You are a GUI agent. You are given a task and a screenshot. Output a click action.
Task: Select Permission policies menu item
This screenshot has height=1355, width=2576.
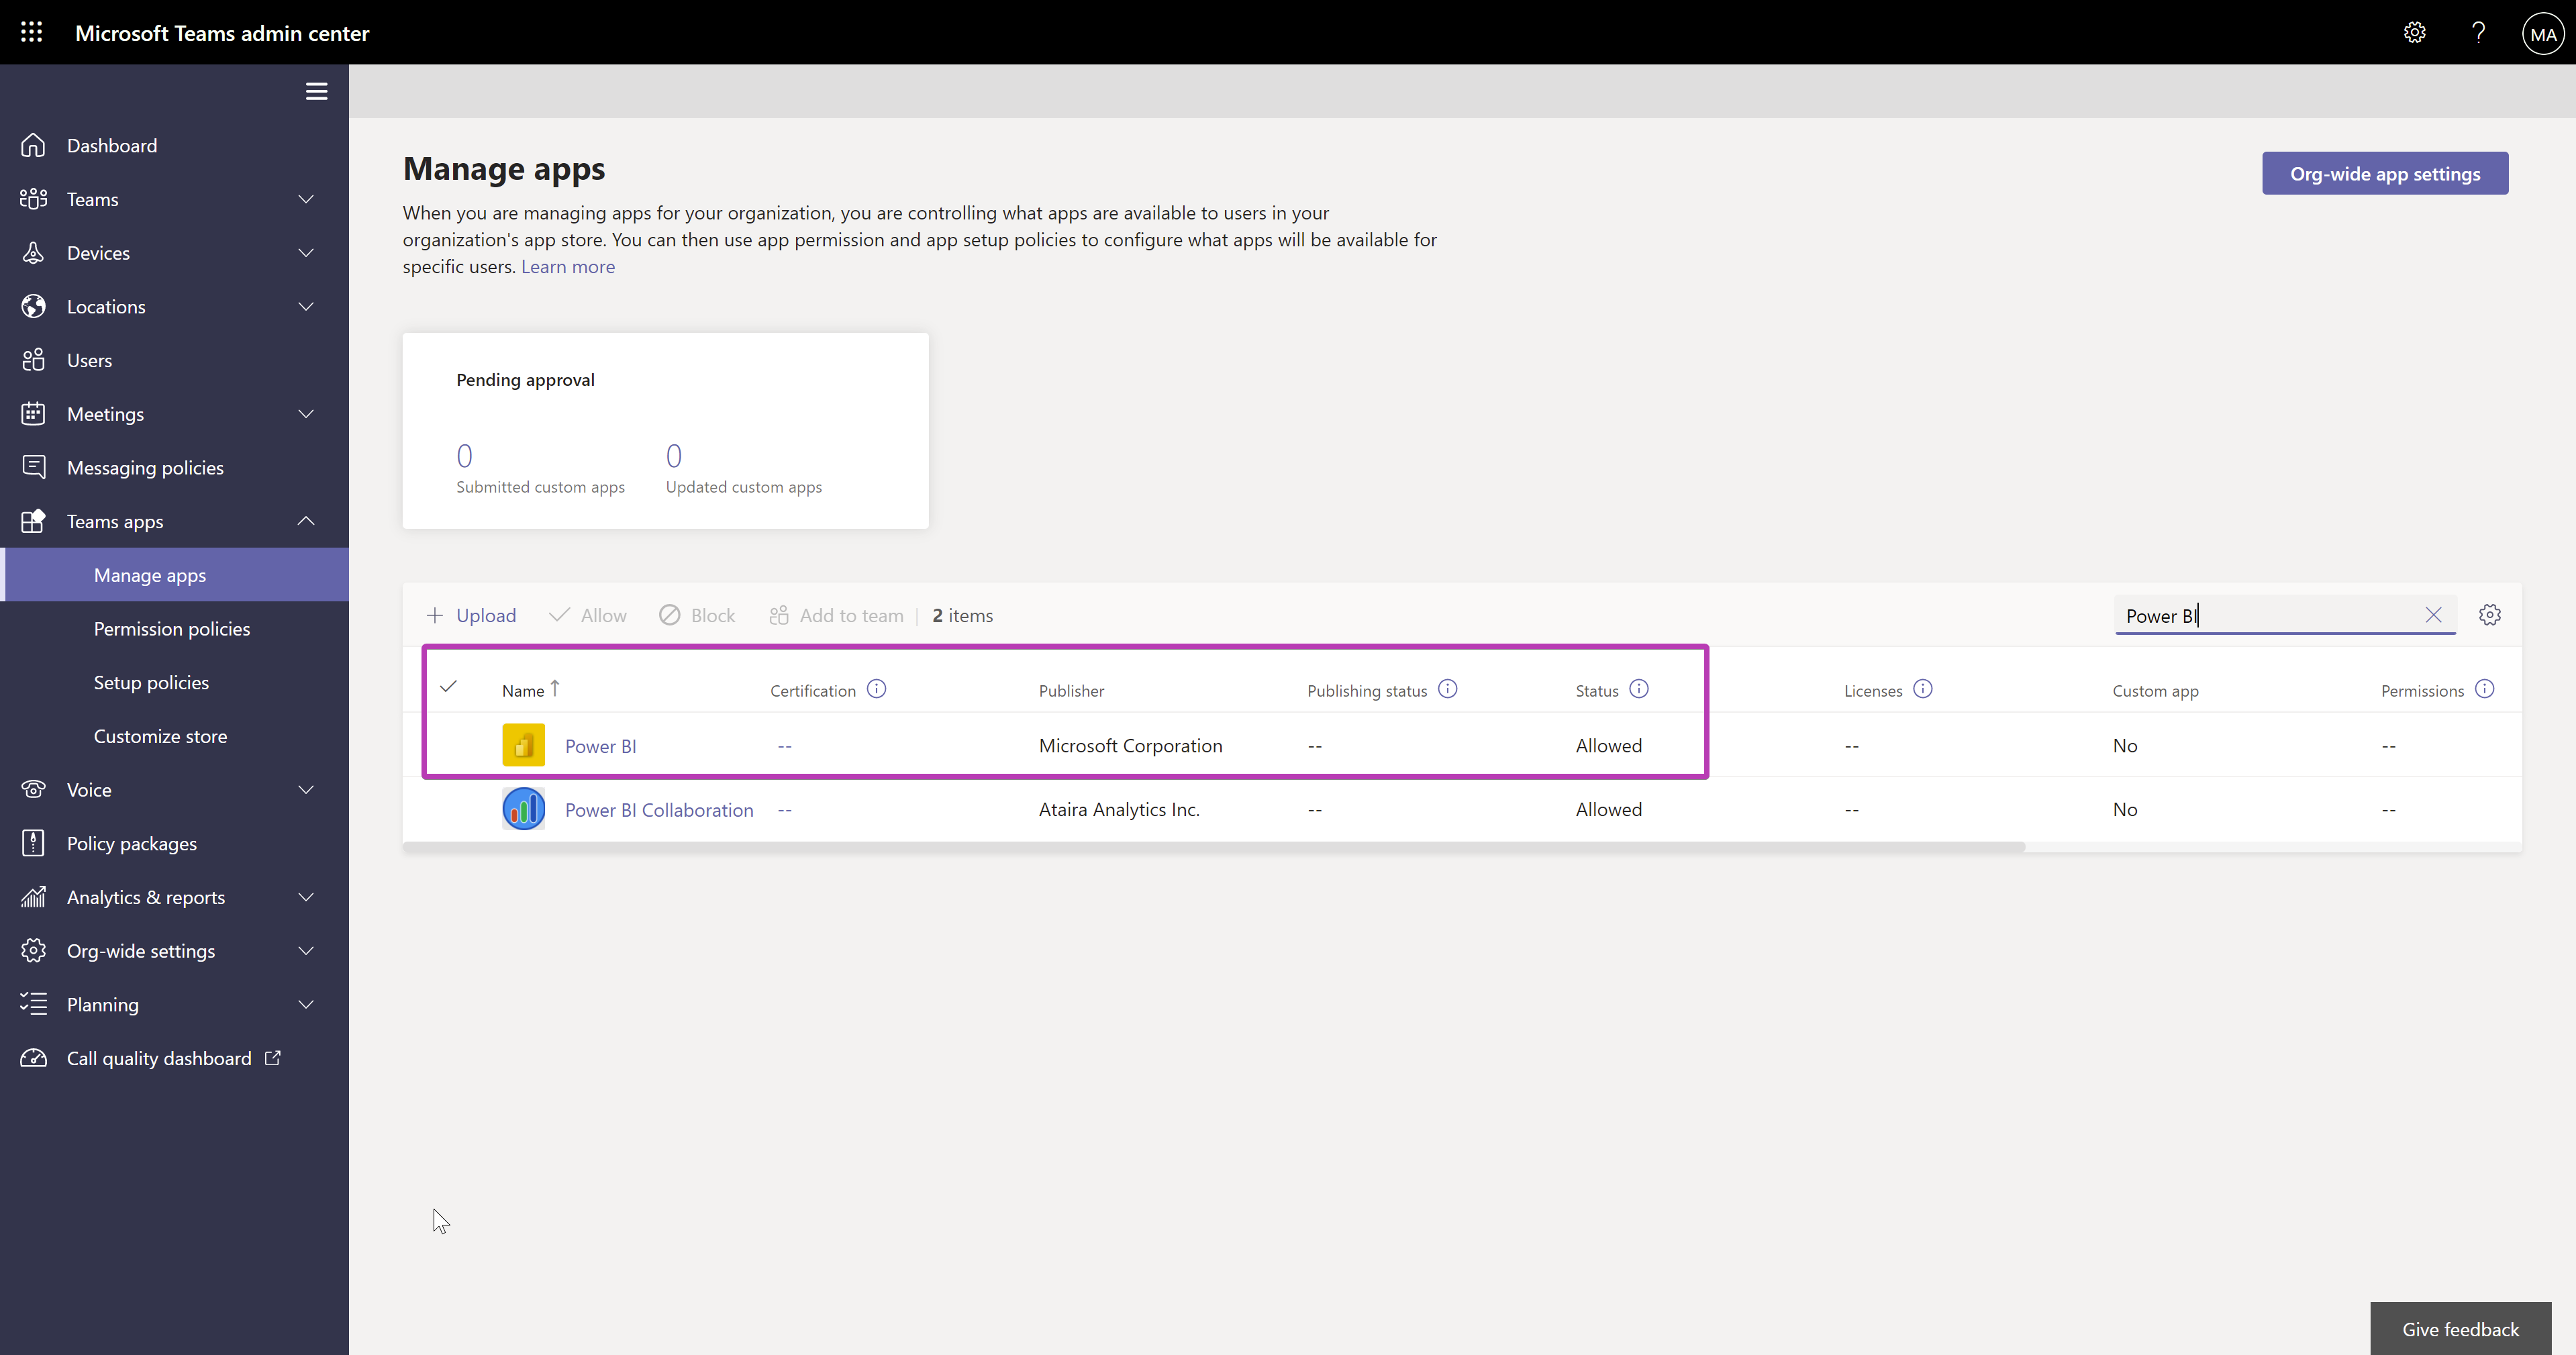172,628
